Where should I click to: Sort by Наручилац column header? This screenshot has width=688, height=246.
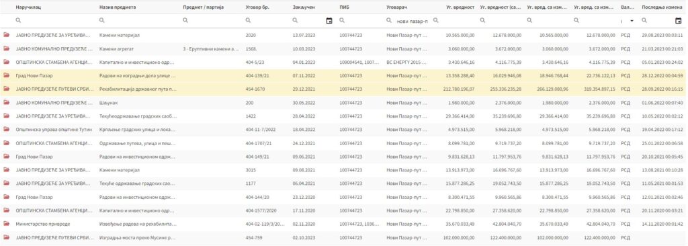click(x=28, y=7)
